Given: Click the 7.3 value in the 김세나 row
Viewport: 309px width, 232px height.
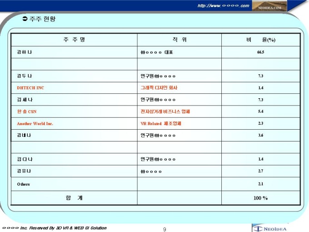Looking at the screenshot, I should (x=260, y=100).
